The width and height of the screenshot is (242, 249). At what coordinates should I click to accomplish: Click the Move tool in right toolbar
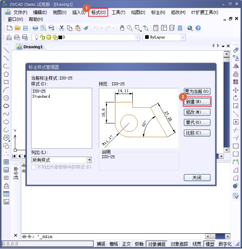tap(235, 90)
